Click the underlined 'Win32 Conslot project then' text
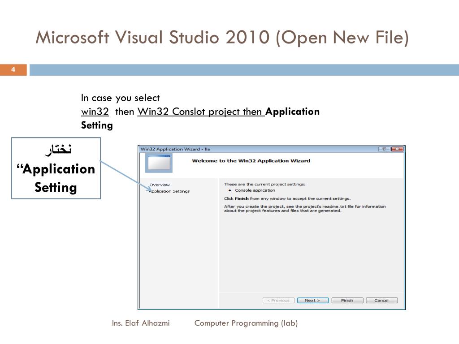The image size is (459, 344). pos(201,112)
